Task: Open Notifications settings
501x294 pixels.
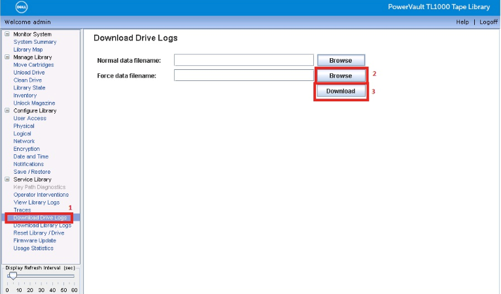Action: 28,164
